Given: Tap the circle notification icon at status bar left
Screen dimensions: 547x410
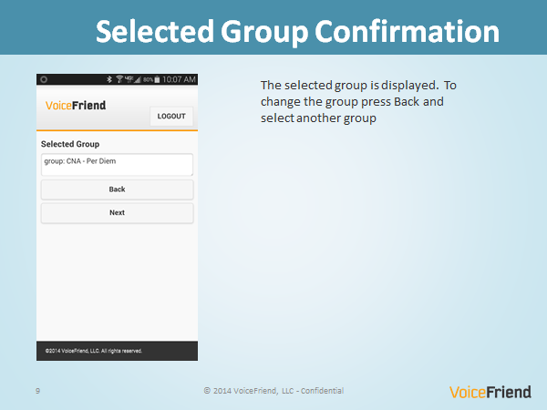Looking at the screenshot, I should pyautogui.click(x=44, y=79).
